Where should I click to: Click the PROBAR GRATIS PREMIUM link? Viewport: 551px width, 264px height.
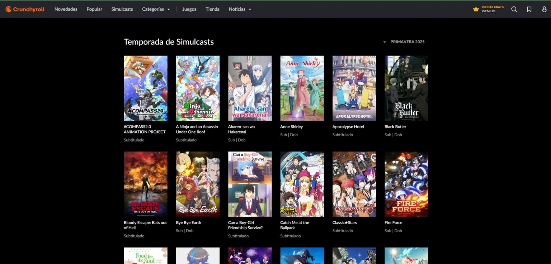tap(493, 9)
